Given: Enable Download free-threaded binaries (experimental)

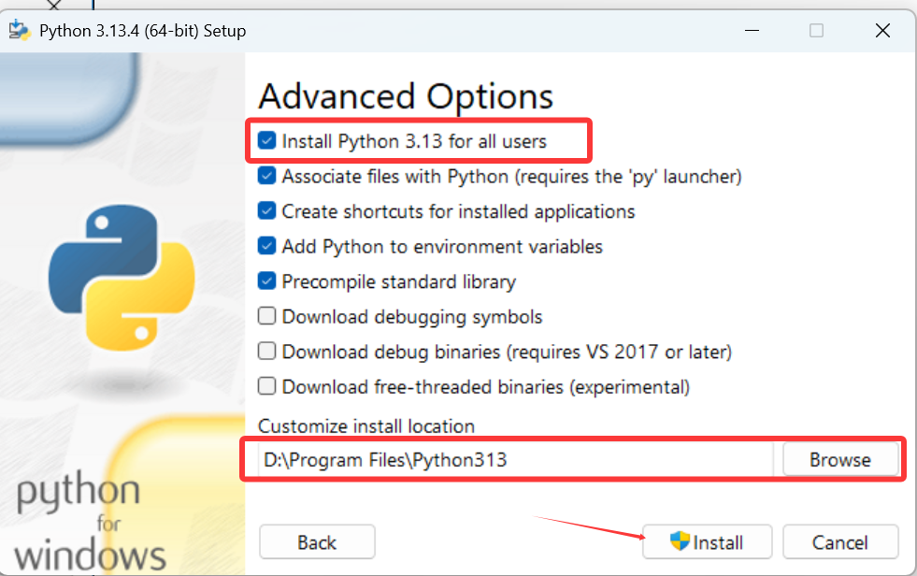Looking at the screenshot, I should (266, 386).
